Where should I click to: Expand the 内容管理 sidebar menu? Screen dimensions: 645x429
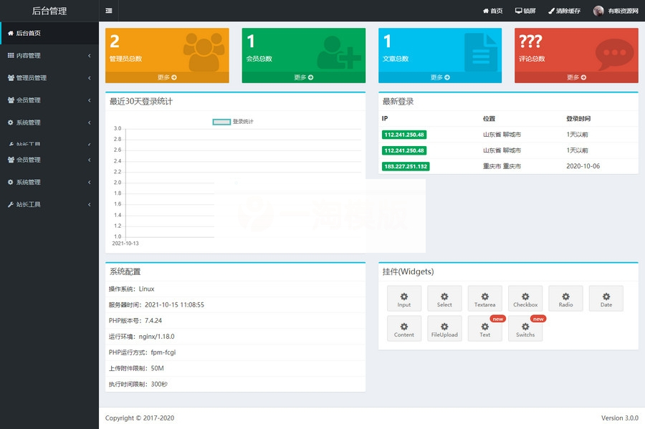(49, 55)
